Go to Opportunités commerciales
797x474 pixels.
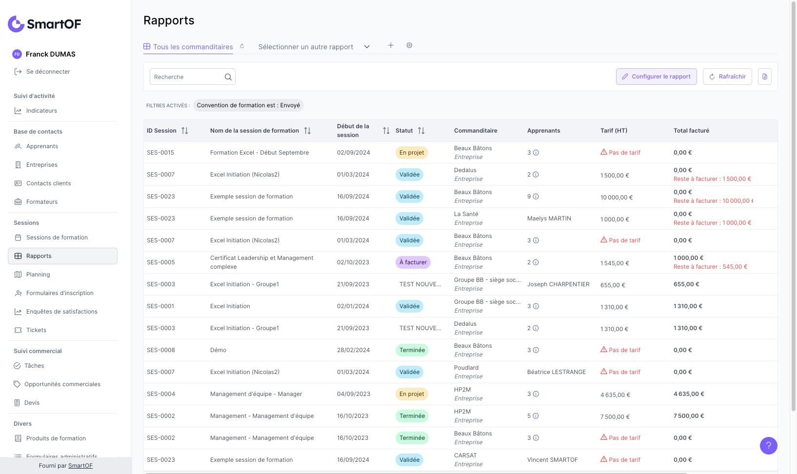click(x=62, y=384)
